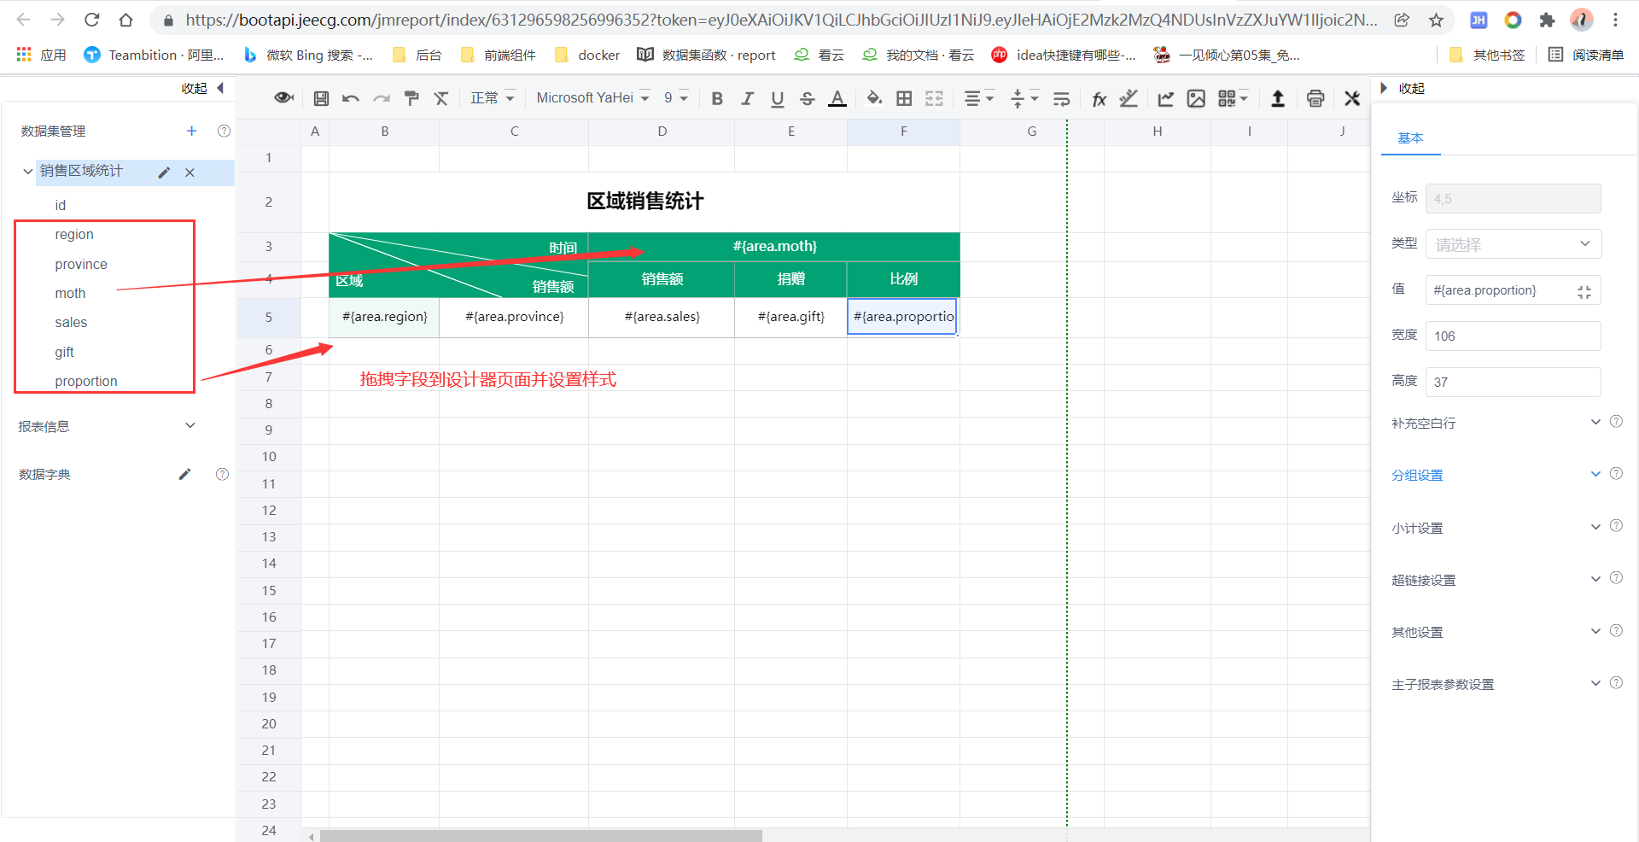The width and height of the screenshot is (1639, 842).
Task: Bookmark this page with the star icon
Action: click(x=1436, y=20)
